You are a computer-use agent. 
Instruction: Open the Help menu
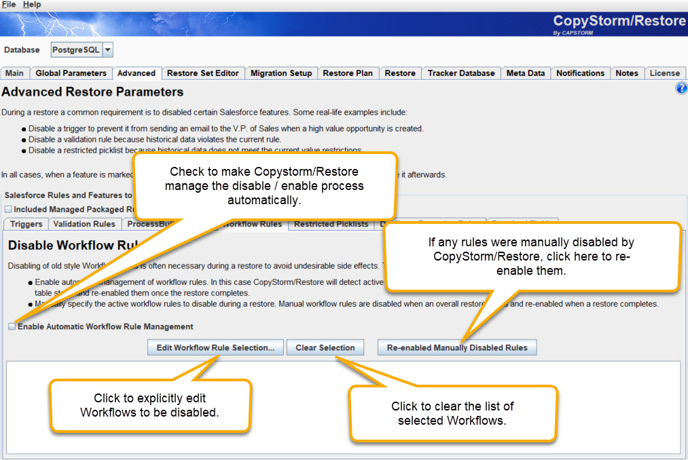pyautogui.click(x=32, y=4)
